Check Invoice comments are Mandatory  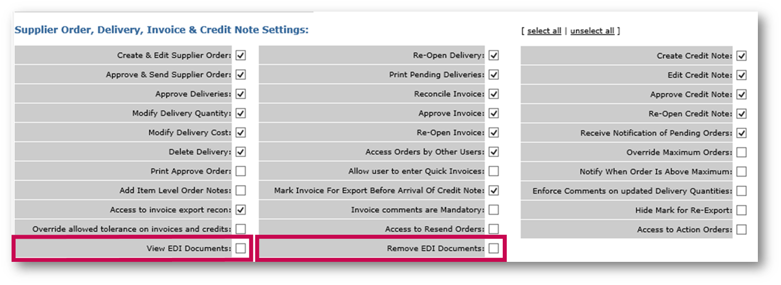[493, 210]
